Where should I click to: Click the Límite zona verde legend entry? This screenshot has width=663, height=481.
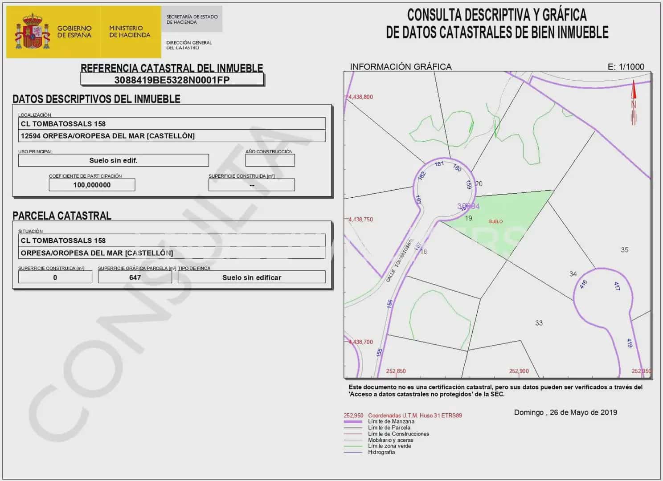coord(389,446)
